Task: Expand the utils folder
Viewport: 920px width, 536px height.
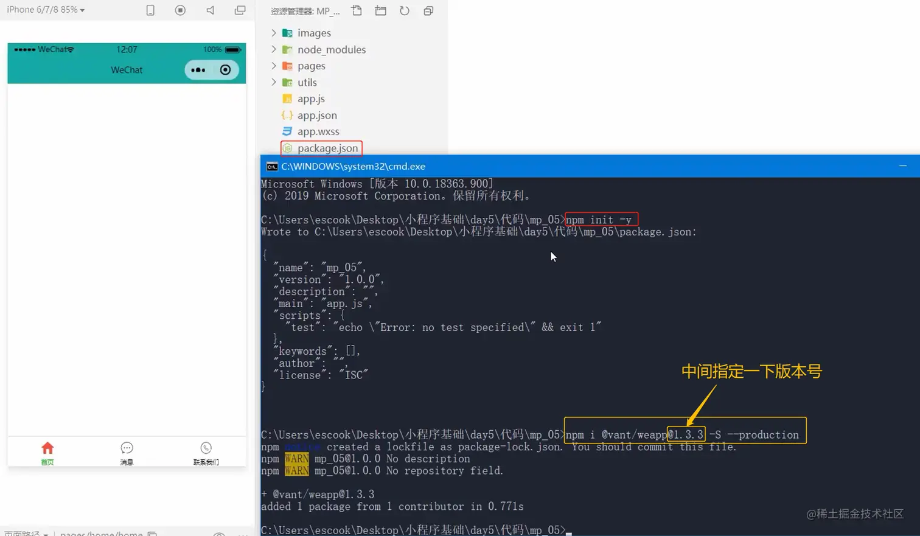Action: tap(274, 82)
